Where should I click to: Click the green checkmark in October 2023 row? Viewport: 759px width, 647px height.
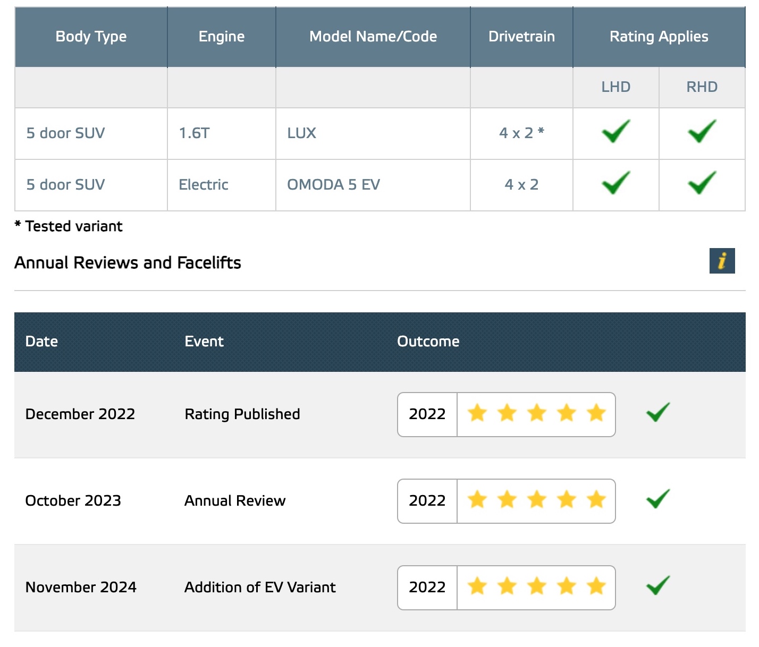tap(658, 499)
